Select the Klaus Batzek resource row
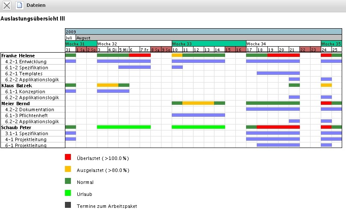The width and height of the screenshot is (346, 210). tap(17, 86)
